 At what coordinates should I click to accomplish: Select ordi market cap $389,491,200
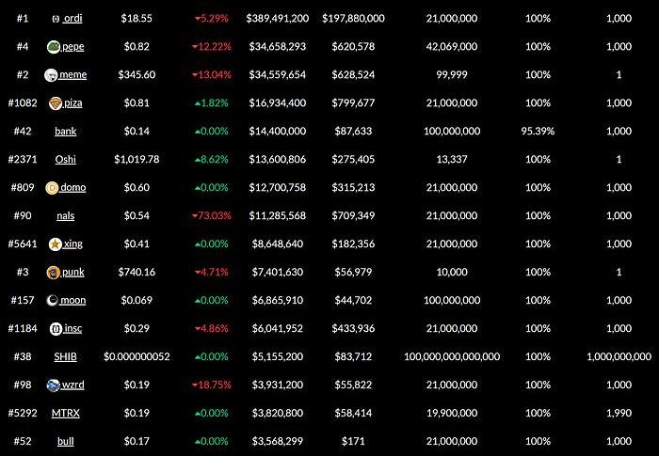click(x=278, y=19)
